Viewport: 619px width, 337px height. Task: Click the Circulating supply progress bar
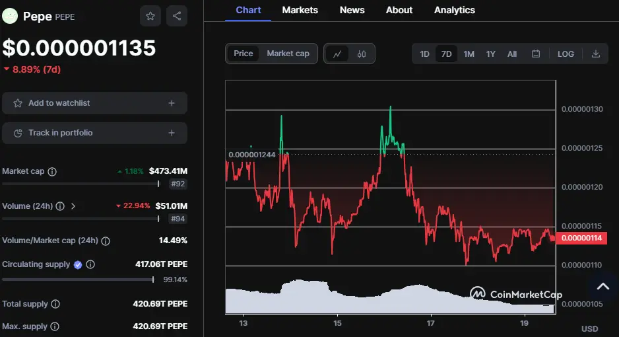[x=78, y=280]
